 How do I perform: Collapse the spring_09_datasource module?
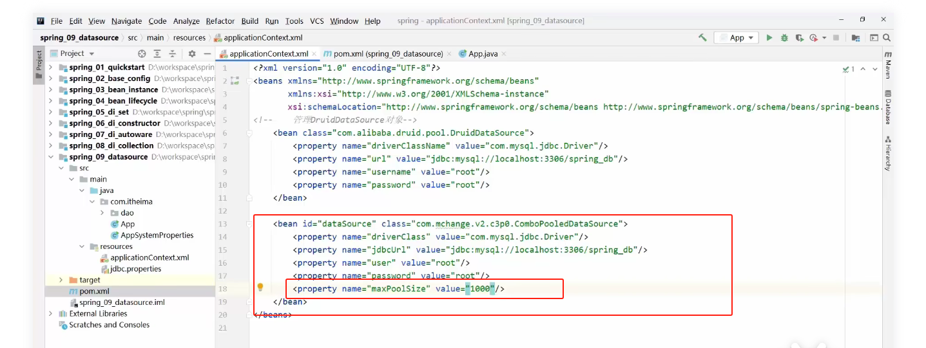[x=51, y=157]
